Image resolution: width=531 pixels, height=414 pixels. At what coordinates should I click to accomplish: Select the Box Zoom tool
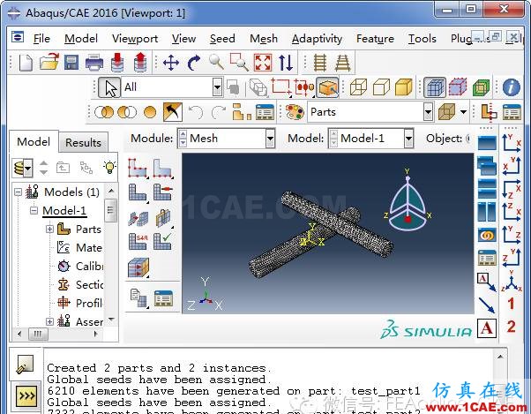(239, 62)
